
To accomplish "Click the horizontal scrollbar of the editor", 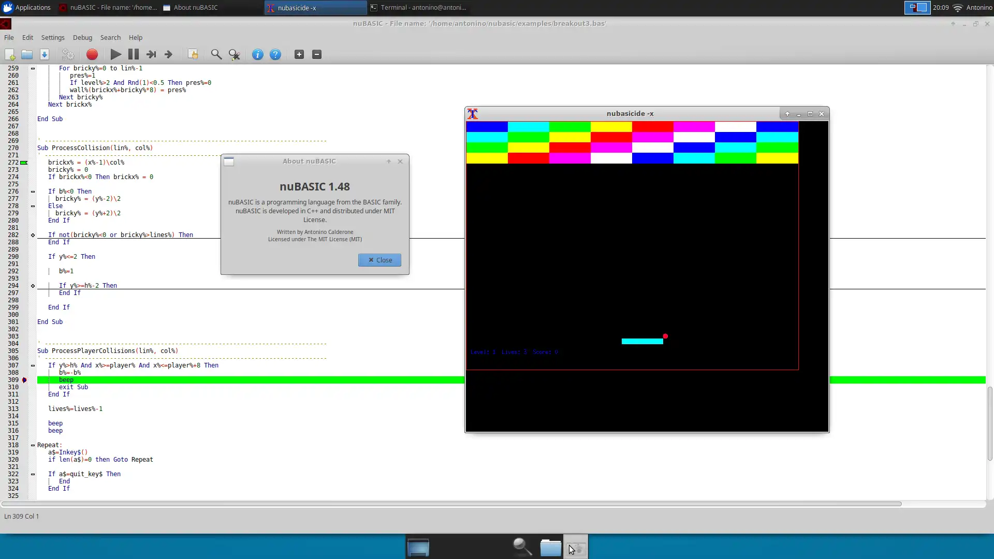I will [450, 504].
